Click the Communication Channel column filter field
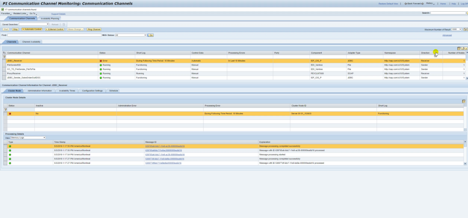The image size is (468, 218). pyautogui.click(x=52, y=56)
